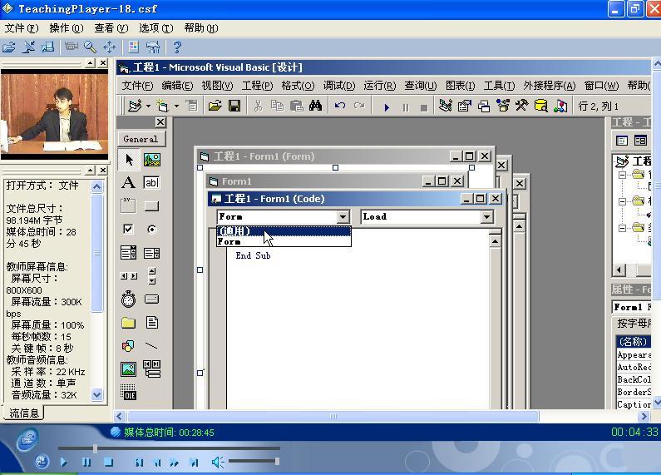Image resolution: width=661 pixels, height=475 pixels.
Task: Mute the player using the speaker icon
Action: [x=218, y=462]
